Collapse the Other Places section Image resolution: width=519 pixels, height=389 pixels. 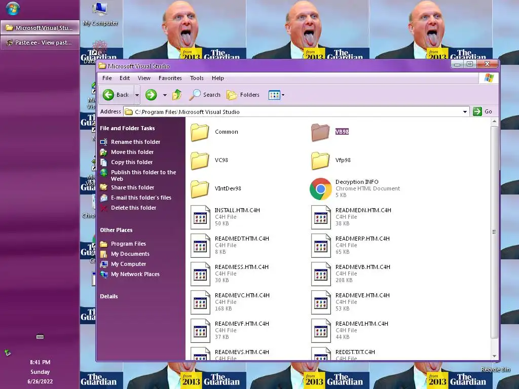coord(116,230)
